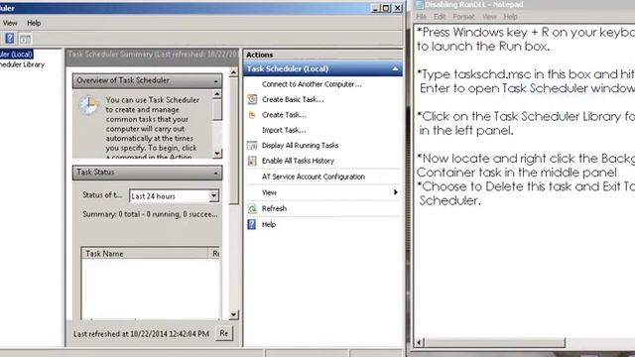The height and width of the screenshot is (357, 635).
Task: Click the green Refresh icon
Action: tap(252, 208)
